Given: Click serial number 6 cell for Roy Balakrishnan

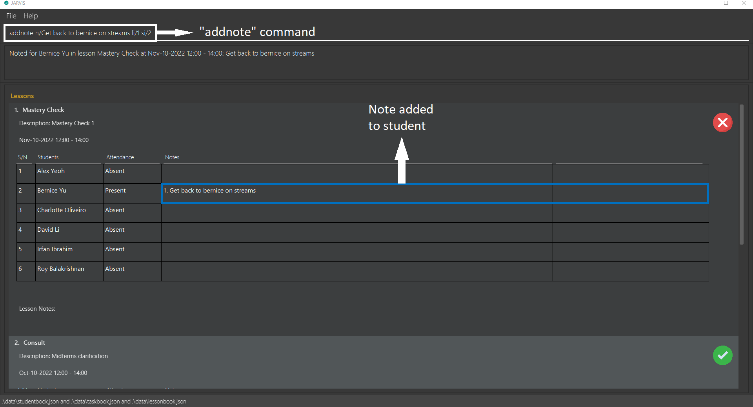Looking at the screenshot, I should 26,272.
